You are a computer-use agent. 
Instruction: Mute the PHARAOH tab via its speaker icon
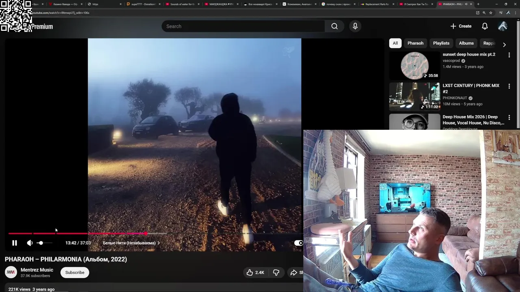tap(466, 4)
